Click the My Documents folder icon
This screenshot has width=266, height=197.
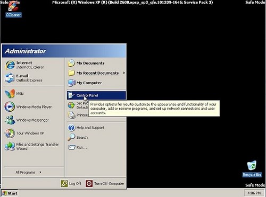click(x=71, y=63)
